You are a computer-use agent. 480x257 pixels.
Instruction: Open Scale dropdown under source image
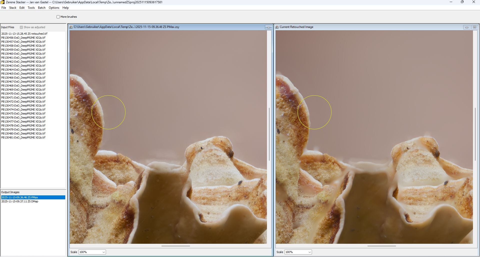coord(92,252)
